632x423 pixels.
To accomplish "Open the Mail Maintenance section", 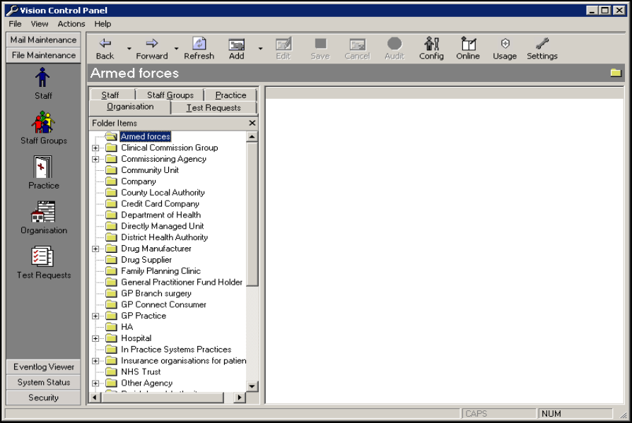I will 43,40.
